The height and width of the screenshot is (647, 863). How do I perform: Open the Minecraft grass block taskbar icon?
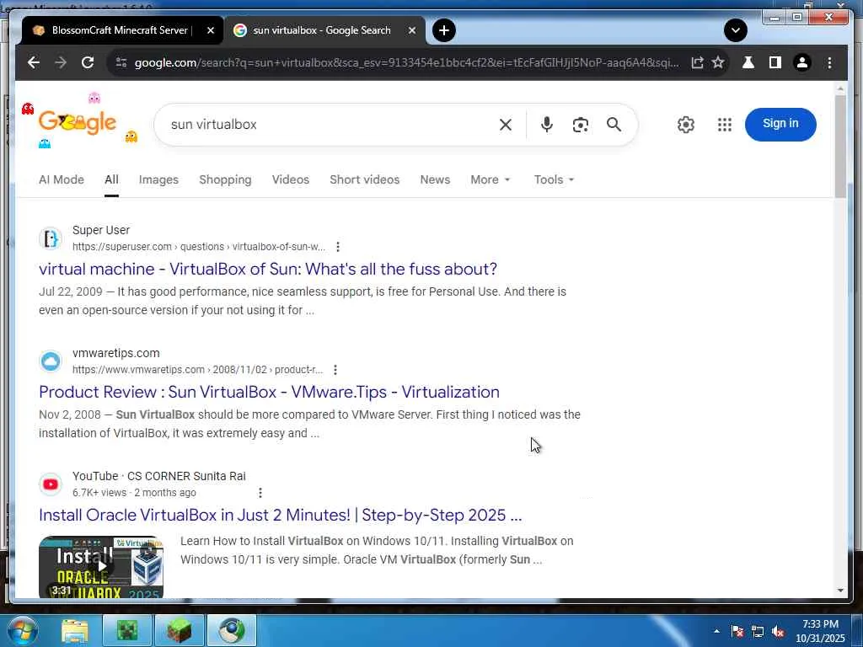click(x=179, y=630)
